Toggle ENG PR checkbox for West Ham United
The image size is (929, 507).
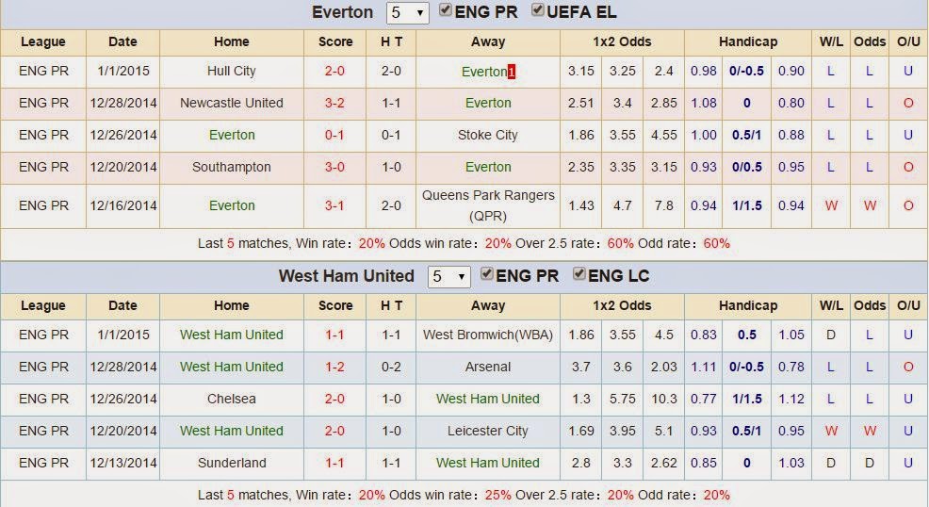point(488,275)
